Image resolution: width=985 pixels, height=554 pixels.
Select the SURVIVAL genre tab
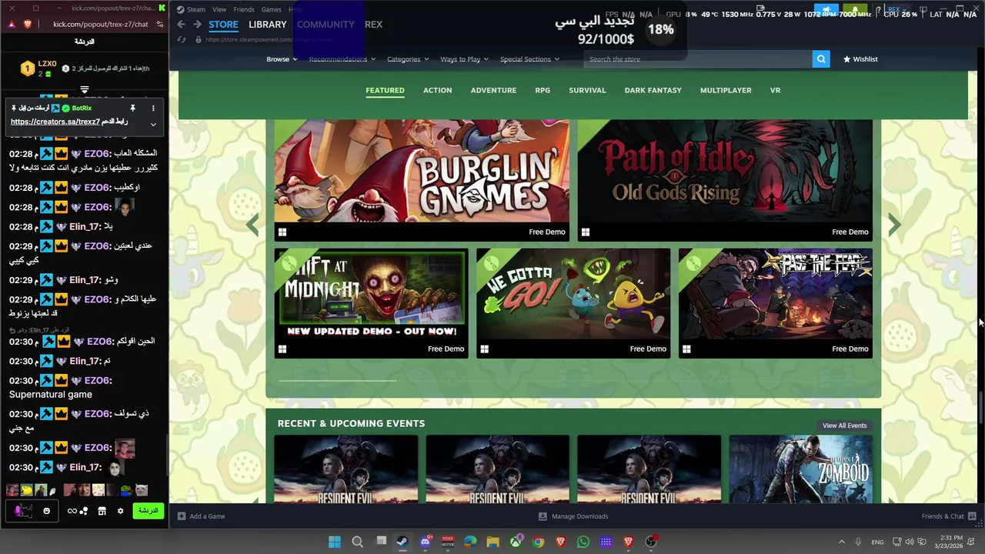pyautogui.click(x=587, y=90)
